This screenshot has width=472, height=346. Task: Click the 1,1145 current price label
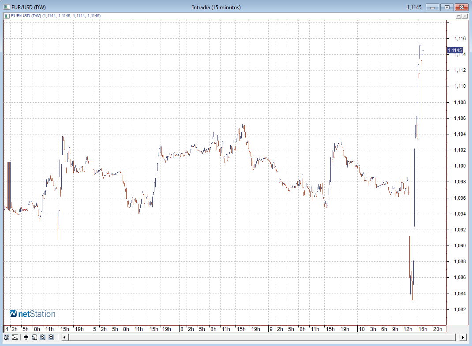[x=455, y=50]
